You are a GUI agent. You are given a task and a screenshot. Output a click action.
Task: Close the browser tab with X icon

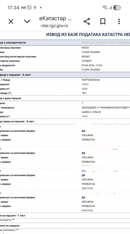pyautogui.click(x=11, y=22)
